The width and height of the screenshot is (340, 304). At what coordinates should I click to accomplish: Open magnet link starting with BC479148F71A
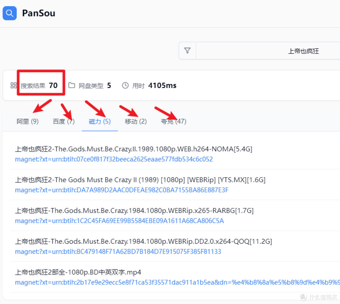[118, 252]
